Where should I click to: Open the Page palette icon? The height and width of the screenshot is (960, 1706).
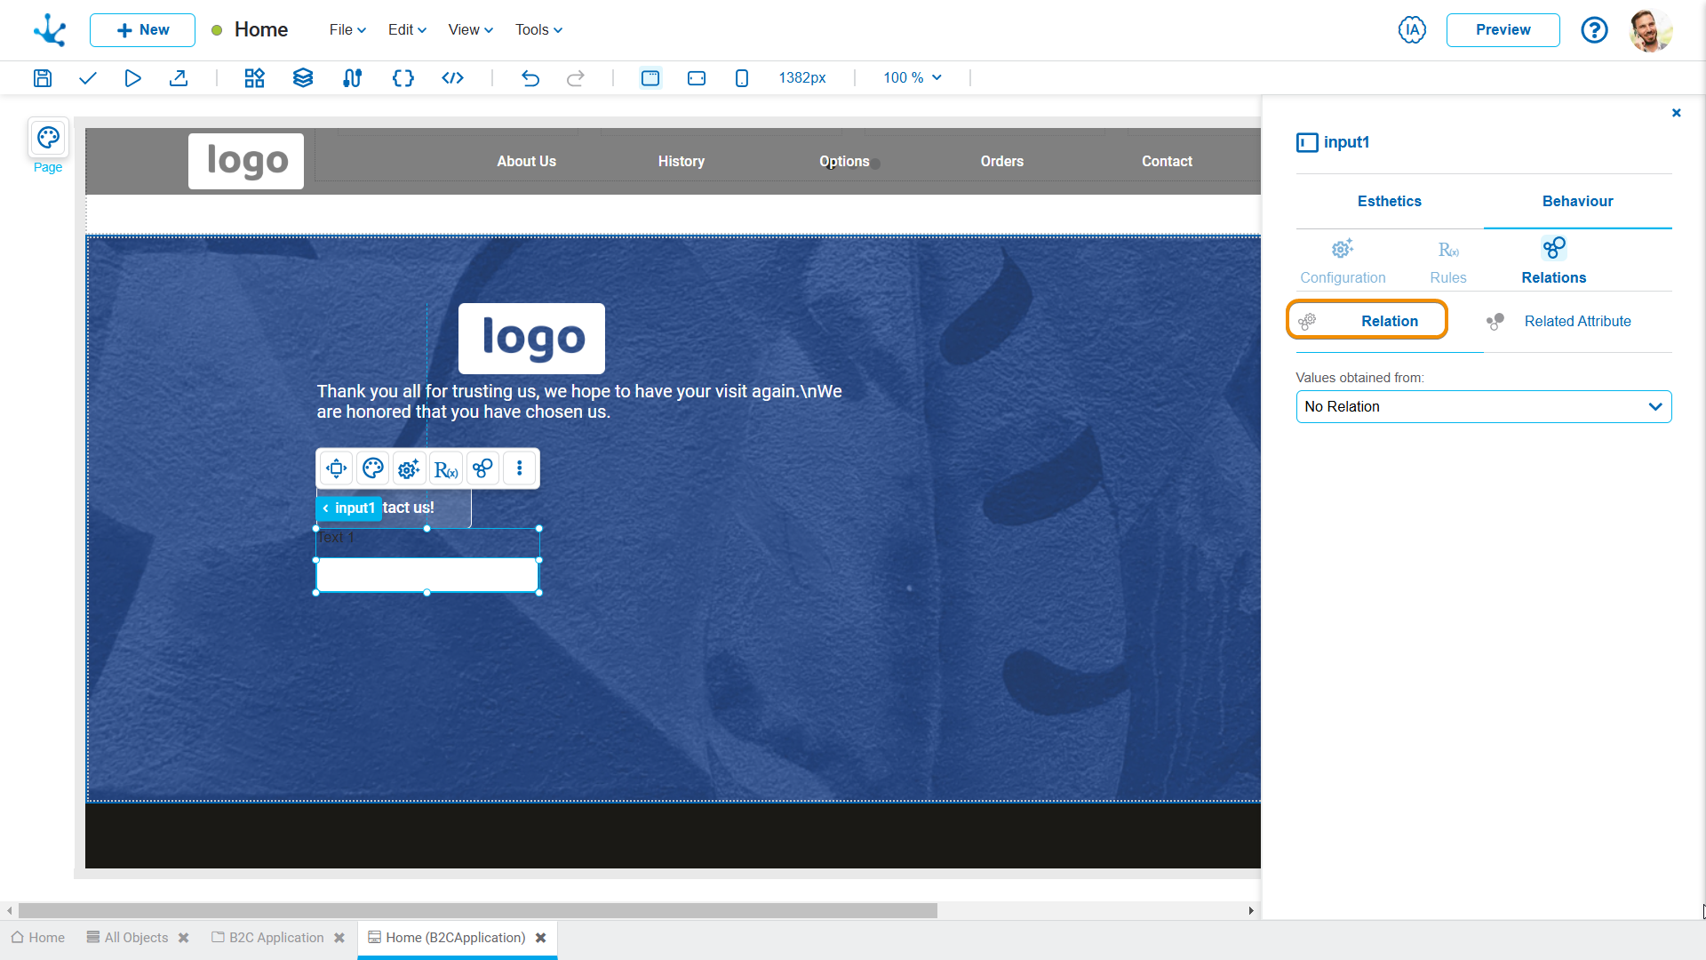[48, 138]
